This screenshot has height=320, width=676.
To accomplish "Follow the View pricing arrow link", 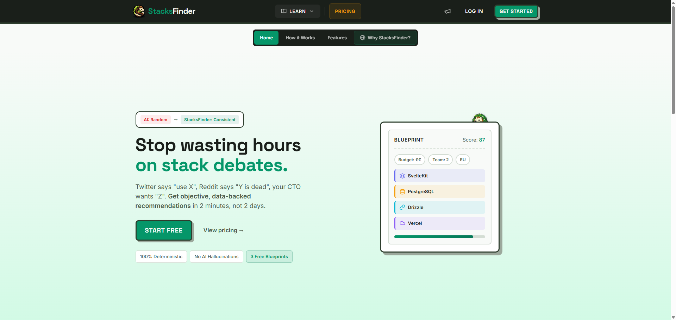I will pos(224,230).
